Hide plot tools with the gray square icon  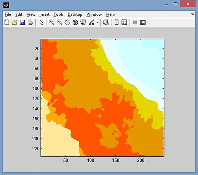tap(135, 22)
